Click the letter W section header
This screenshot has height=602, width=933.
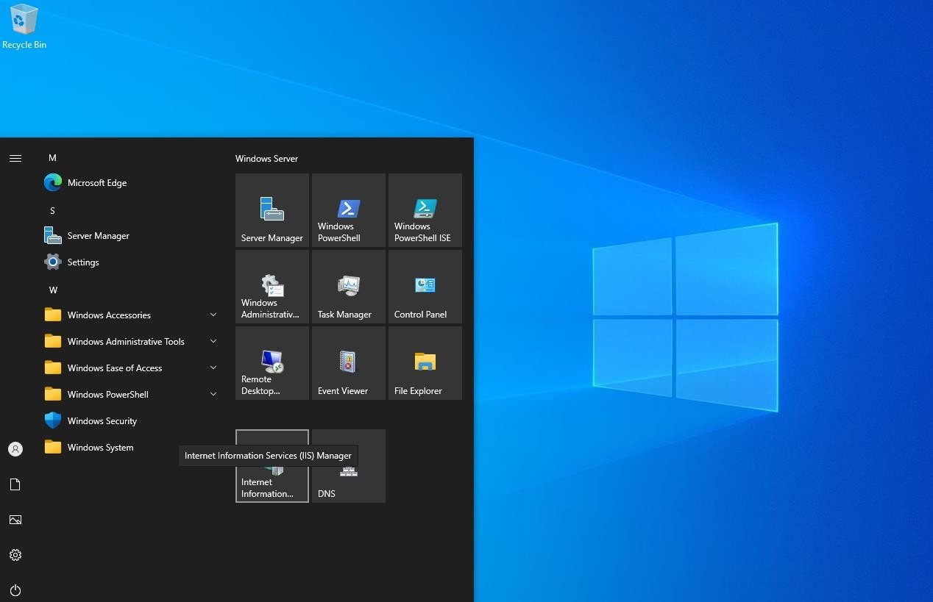tap(53, 290)
